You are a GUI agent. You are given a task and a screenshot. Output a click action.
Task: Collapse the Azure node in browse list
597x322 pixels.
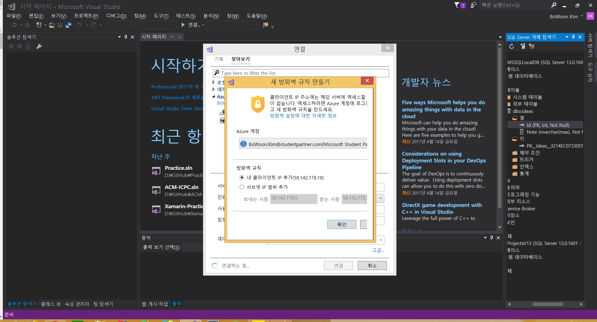(214, 97)
